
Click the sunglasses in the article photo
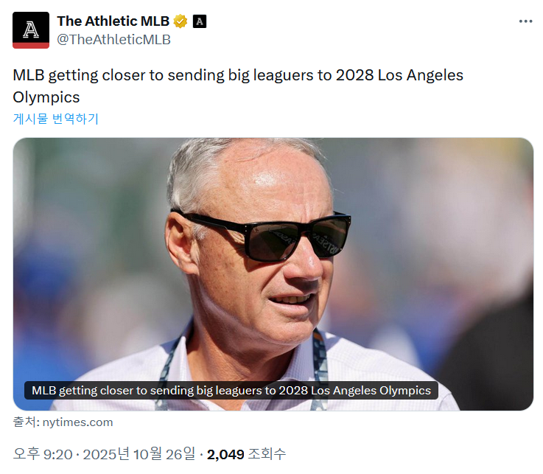click(x=262, y=235)
